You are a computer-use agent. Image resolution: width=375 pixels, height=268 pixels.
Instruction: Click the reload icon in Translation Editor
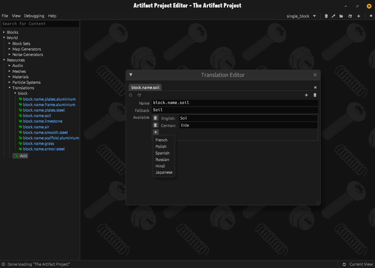pos(131,95)
